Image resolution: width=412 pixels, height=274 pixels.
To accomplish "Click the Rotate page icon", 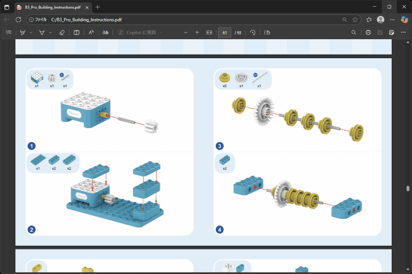I will tap(253, 32).
